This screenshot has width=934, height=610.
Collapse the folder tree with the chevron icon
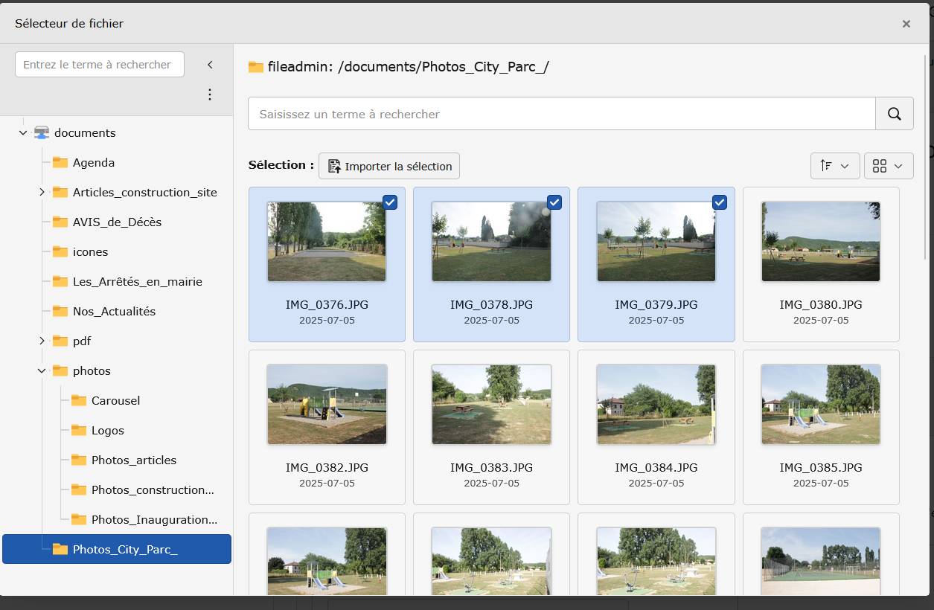pos(210,65)
